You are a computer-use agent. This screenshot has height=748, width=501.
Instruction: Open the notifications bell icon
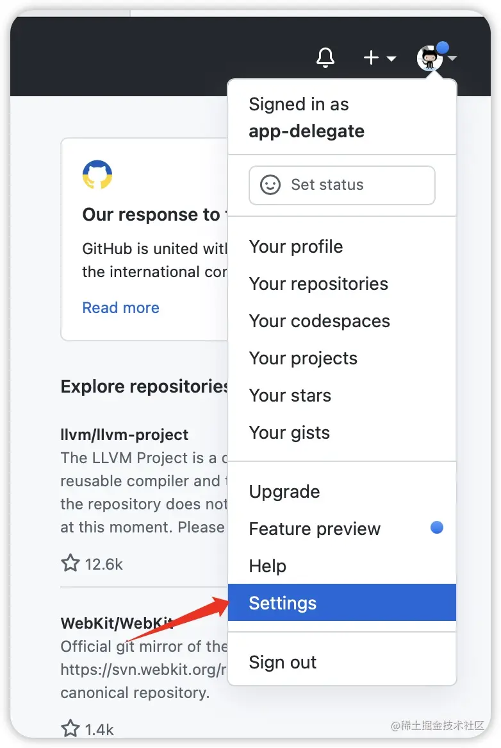click(325, 58)
